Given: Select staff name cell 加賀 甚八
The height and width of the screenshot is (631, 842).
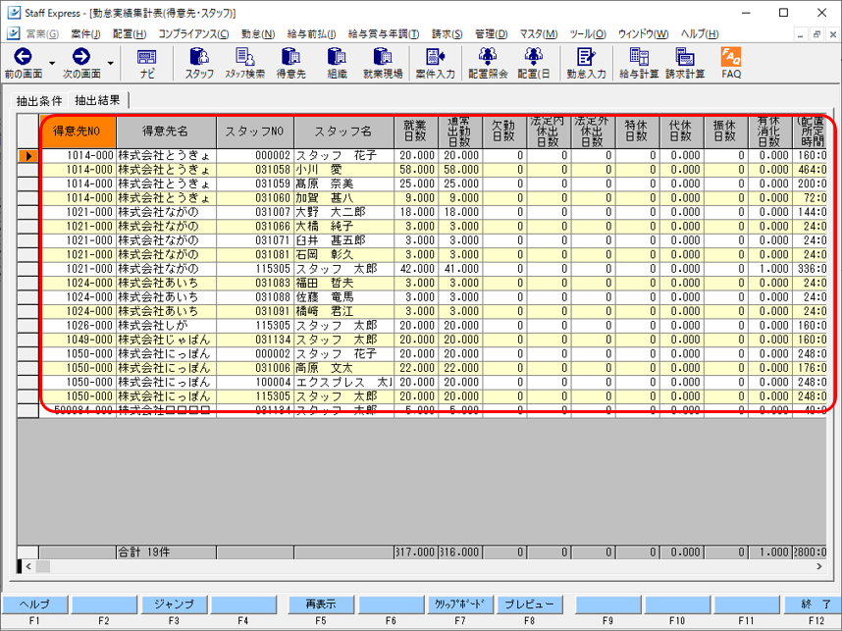Looking at the screenshot, I should coord(343,198).
